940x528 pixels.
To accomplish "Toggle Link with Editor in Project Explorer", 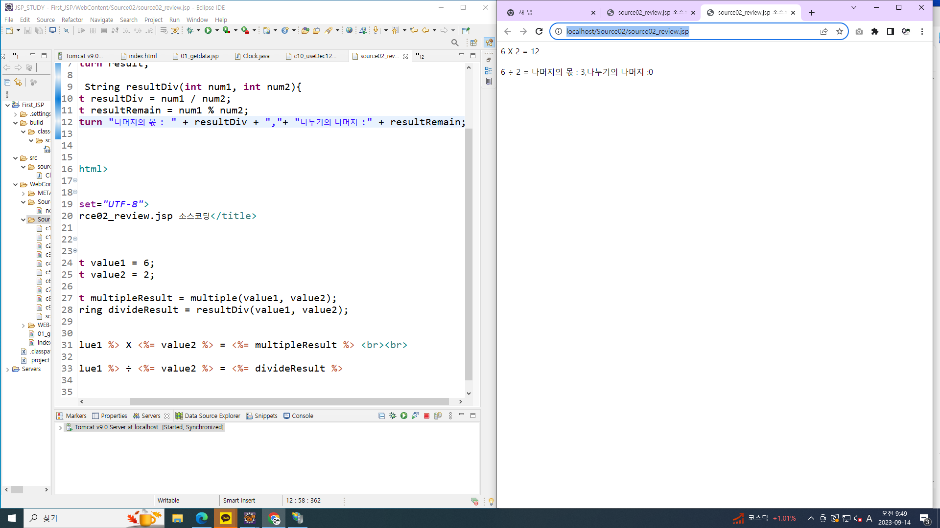I will (18, 82).
